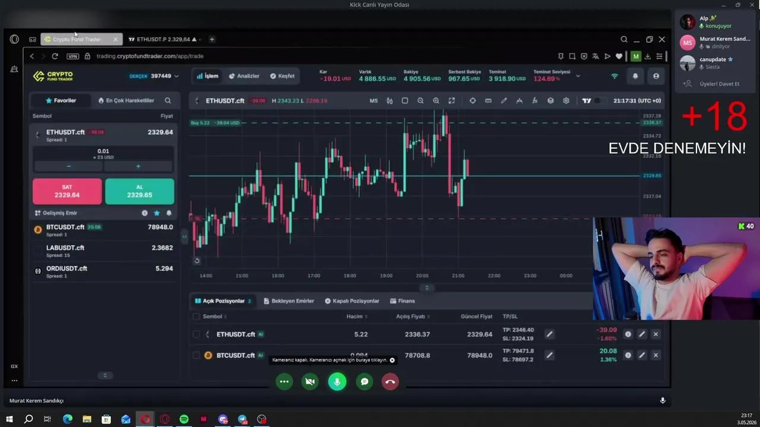Sort positions by the Hacim column
The height and width of the screenshot is (427, 760).
(x=356, y=317)
